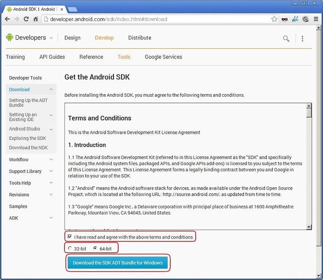Viewport: 323px width, 280px height.
Task: Select the 32-bit radio button
Action: point(70,248)
